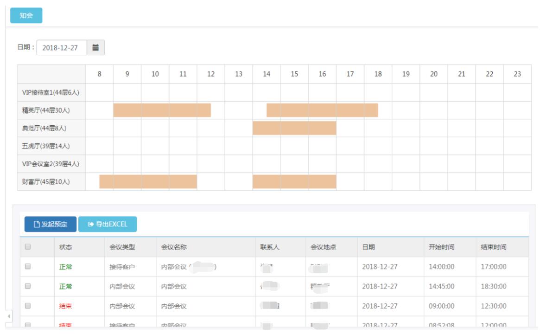Check the row starting at 09:00:00

[x=28, y=306]
